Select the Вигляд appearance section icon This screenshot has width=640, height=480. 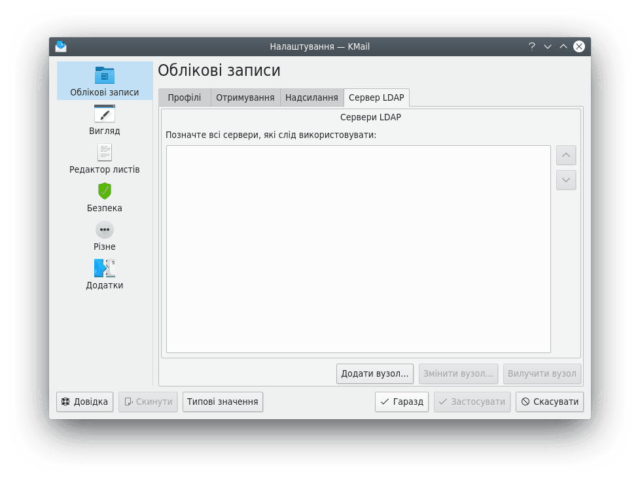coord(105,114)
